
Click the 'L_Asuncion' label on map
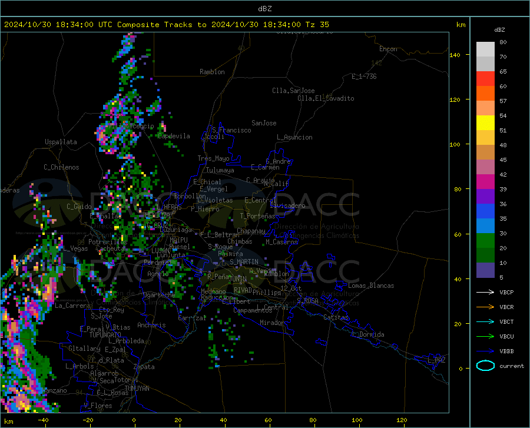pyautogui.click(x=294, y=137)
